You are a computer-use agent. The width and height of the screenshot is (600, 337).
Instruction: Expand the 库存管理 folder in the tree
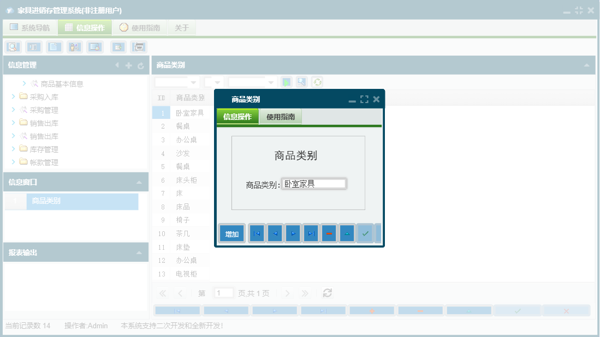point(13,149)
